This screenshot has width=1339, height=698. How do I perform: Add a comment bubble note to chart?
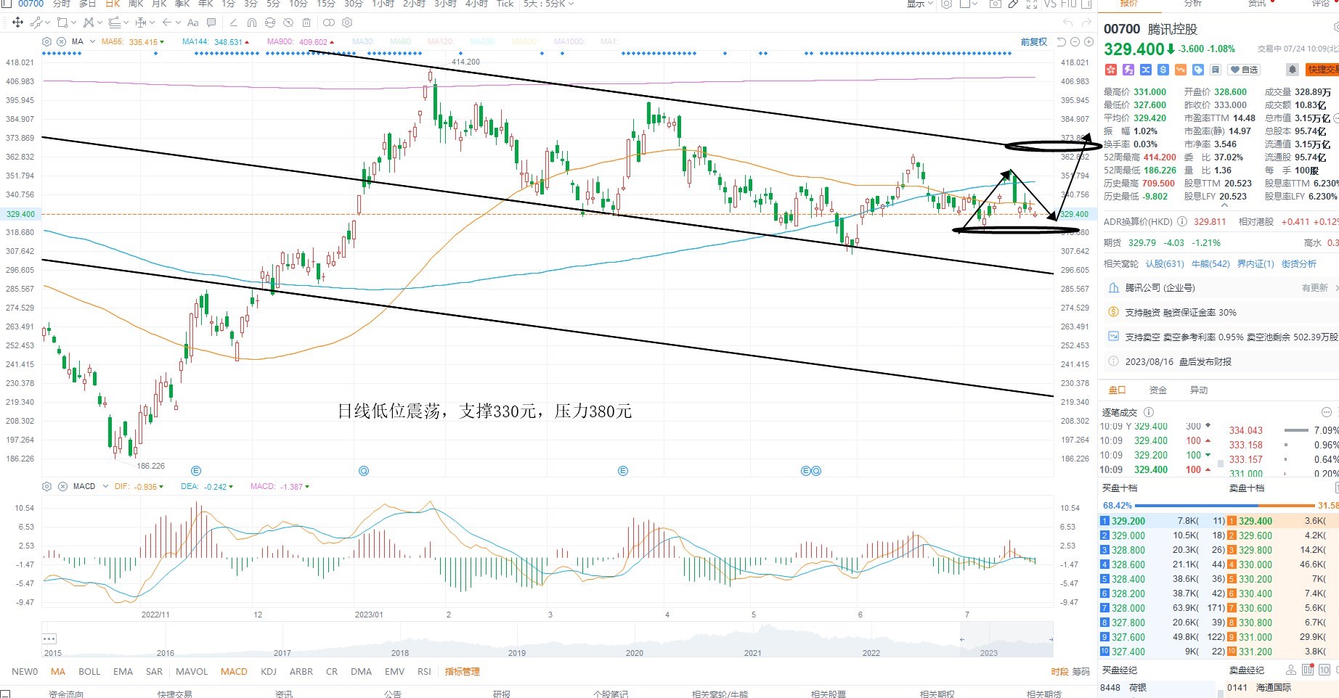coord(211,22)
